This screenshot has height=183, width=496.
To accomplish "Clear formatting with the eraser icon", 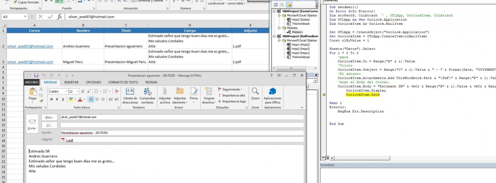I will [x=116, y=91].
